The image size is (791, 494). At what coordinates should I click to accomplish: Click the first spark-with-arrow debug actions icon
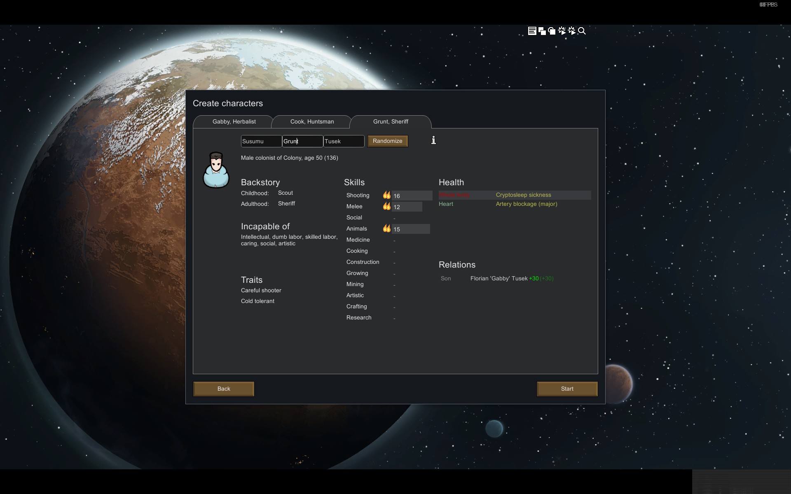click(562, 31)
